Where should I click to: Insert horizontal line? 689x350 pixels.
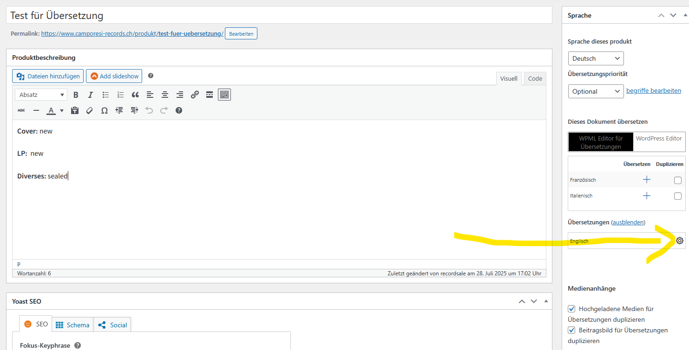tap(36, 110)
